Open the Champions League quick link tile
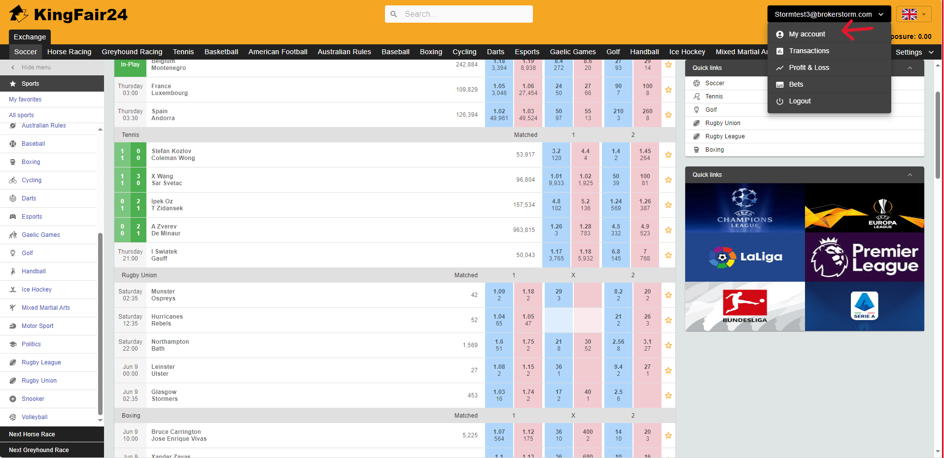 point(745,208)
